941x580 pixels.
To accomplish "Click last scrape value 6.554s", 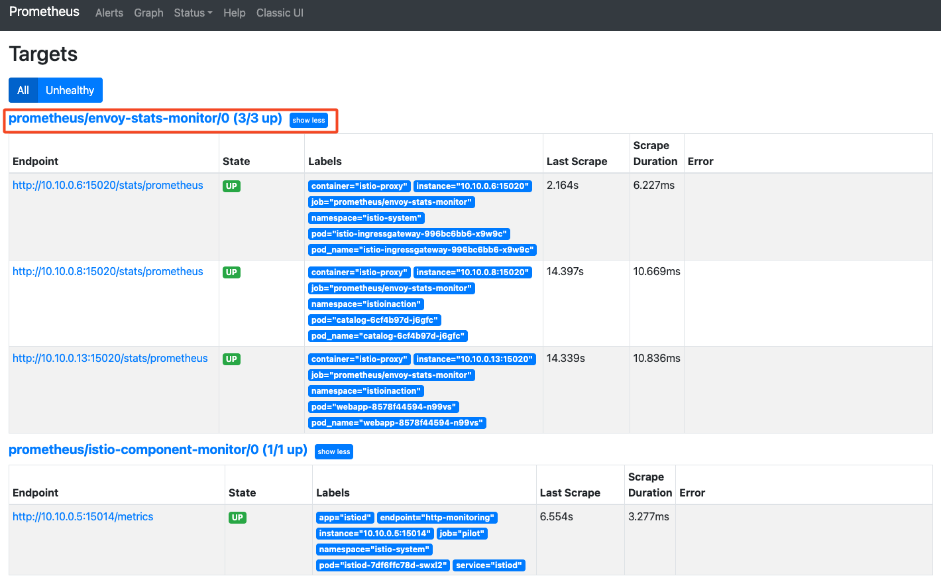I will (557, 516).
